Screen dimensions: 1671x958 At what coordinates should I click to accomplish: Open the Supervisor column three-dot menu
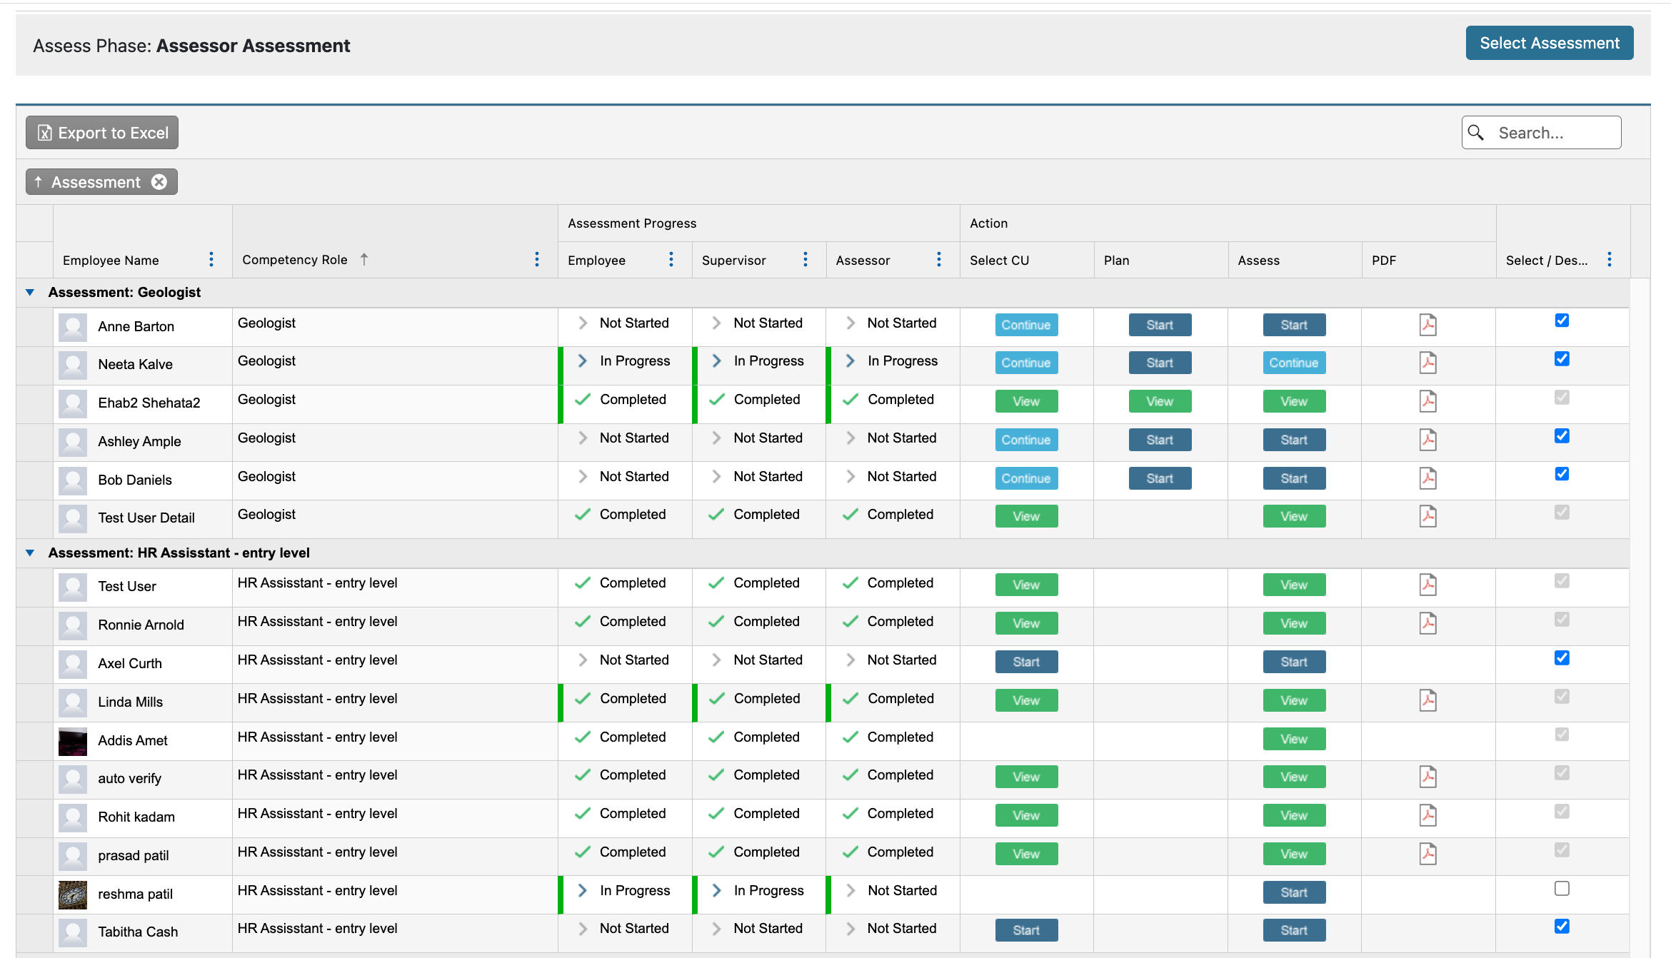pyautogui.click(x=805, y=260)
